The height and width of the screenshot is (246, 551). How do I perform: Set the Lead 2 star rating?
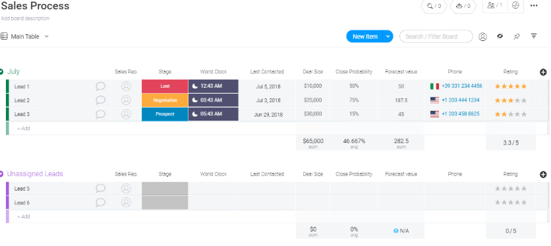click(x=511, y=100)
